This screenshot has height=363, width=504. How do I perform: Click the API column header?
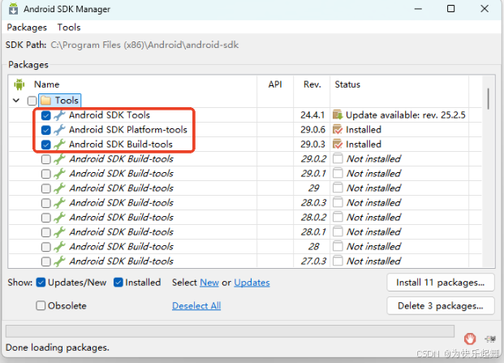click(275, 84)
